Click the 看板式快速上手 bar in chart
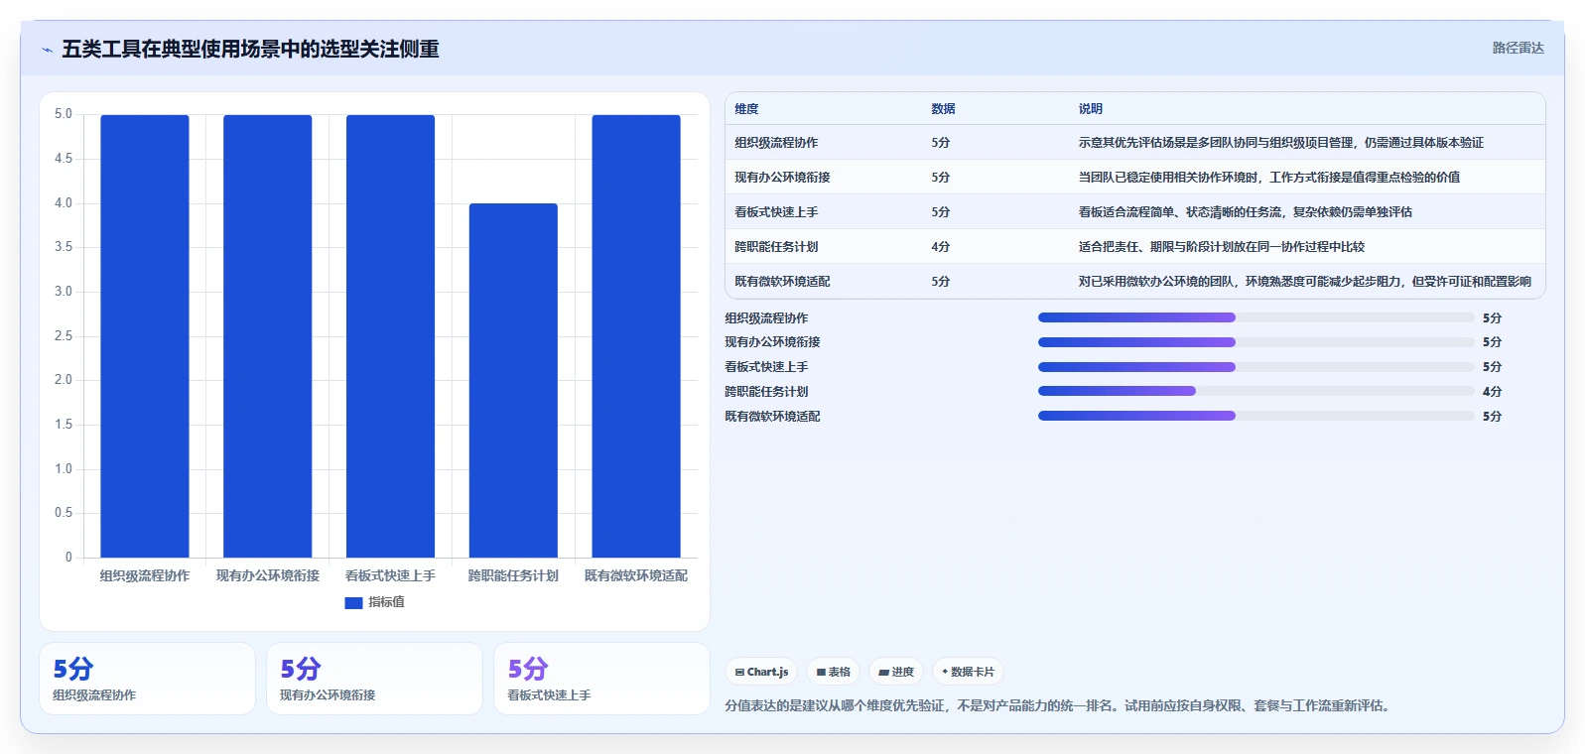The width and height of the screenshot is (1585, 754). [x=390, y=336]
